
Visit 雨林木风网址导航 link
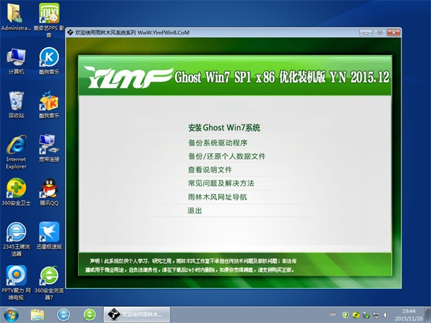pyautogui.click(x=218, y=197)
